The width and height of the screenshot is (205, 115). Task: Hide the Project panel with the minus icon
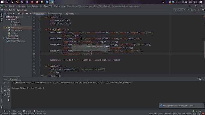pyautogui.click(x=30, y=13)
